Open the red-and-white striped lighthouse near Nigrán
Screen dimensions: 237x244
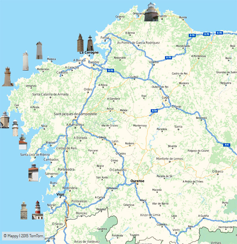pos(38,210)
